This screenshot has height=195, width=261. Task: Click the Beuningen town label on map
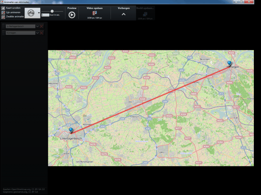(205, 59)
